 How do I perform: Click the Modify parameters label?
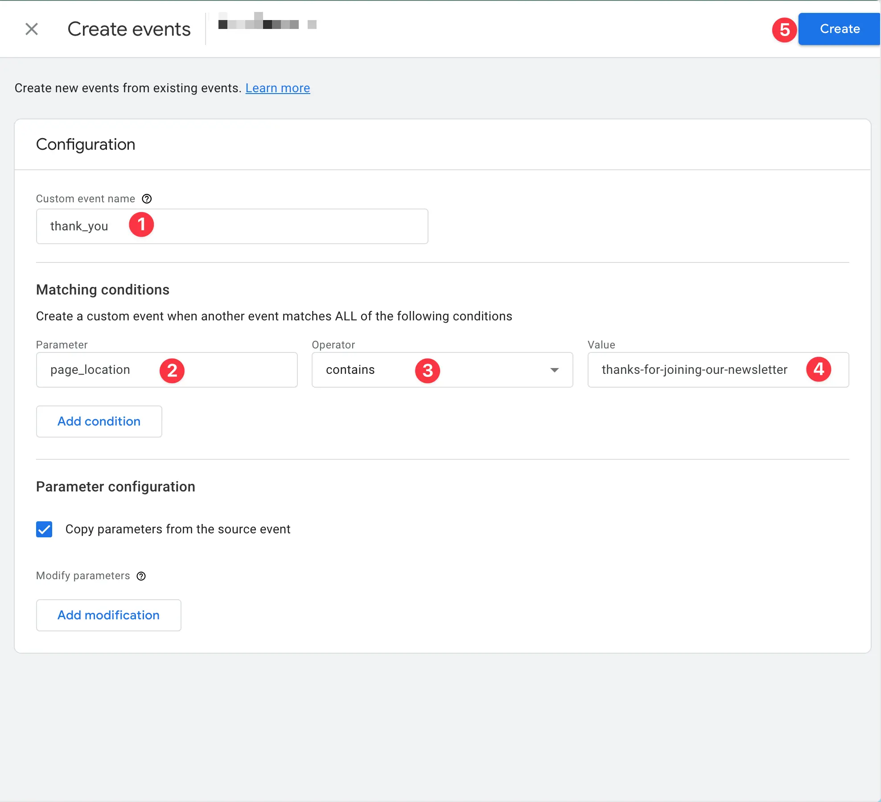pos(83,576)
